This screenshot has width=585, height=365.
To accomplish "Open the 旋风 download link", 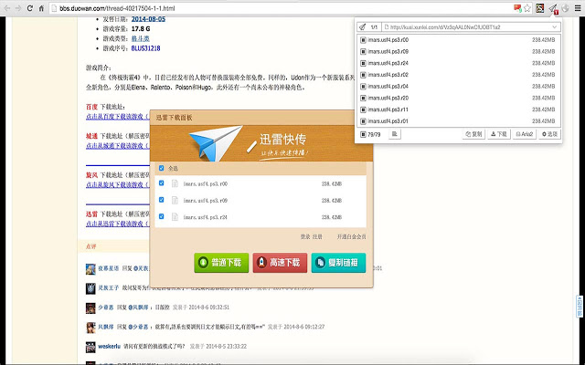I will coord(118,184).
